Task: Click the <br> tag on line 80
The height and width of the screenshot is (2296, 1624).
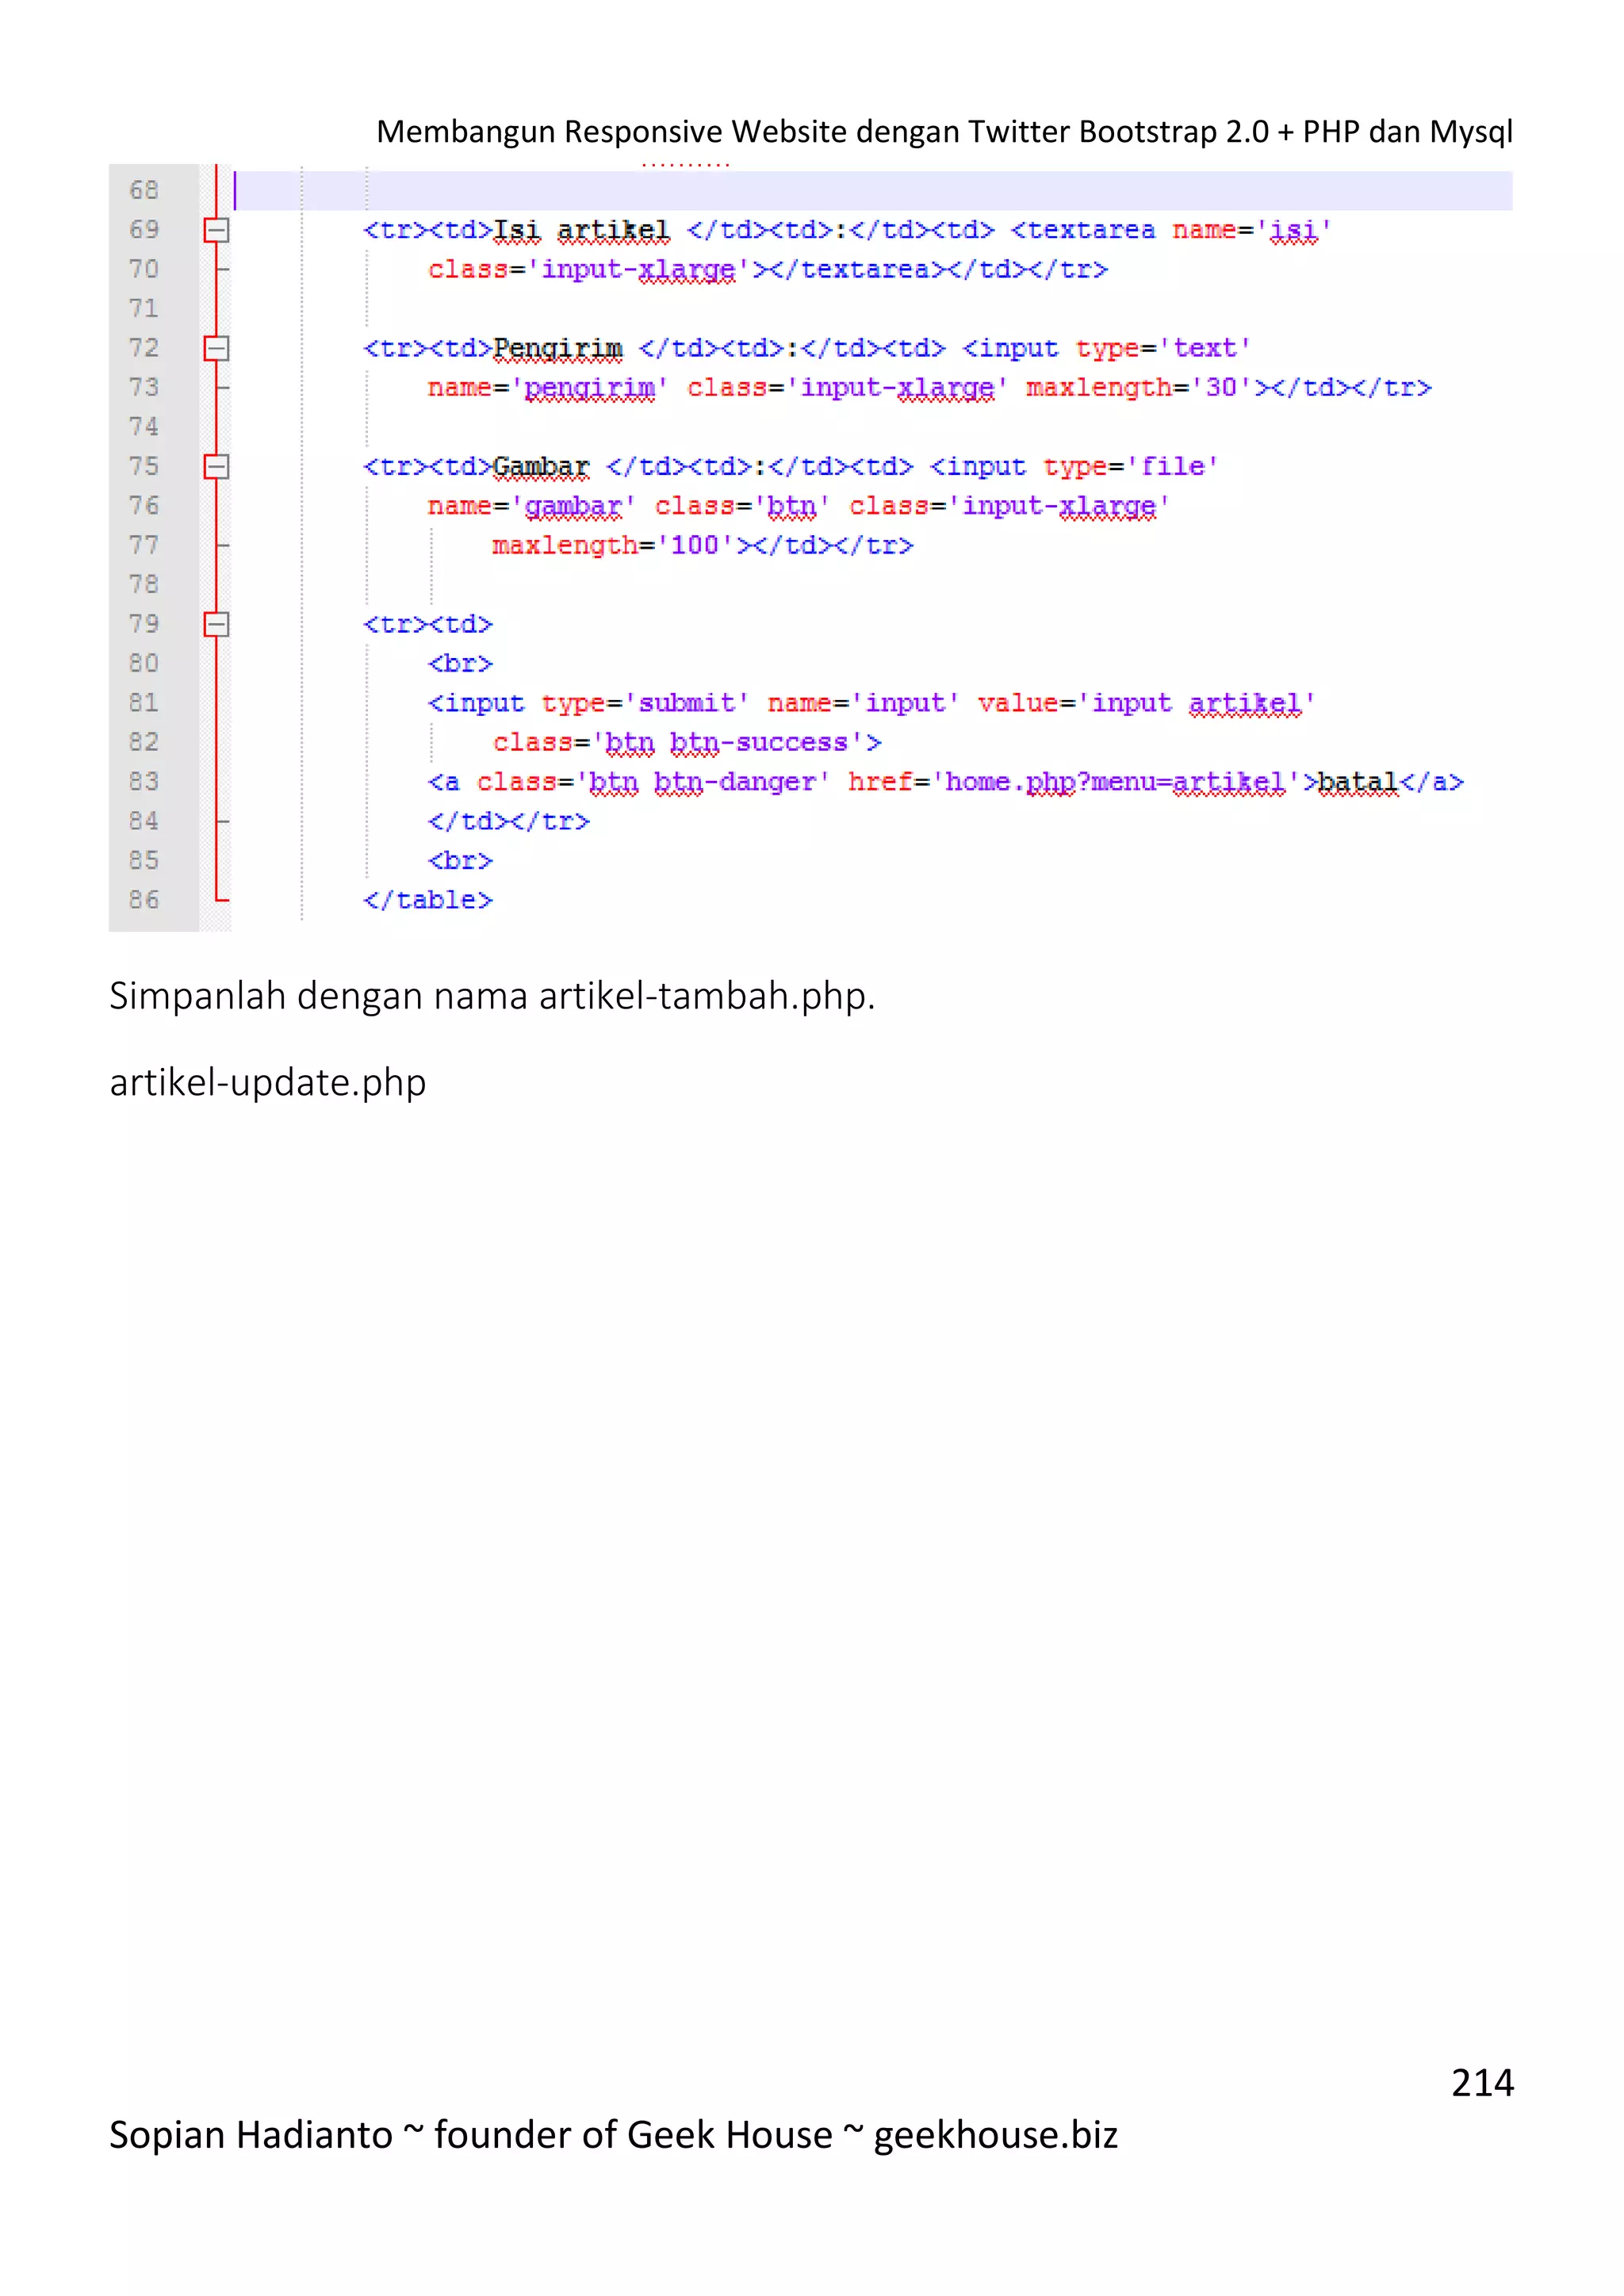Action: (x=461, y=664)
